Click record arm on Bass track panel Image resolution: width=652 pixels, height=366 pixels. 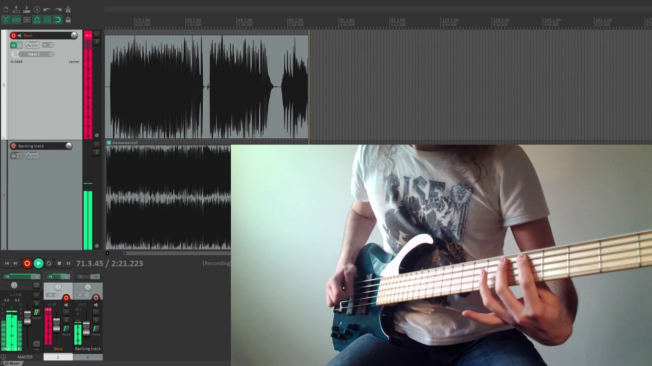[13, 36]
